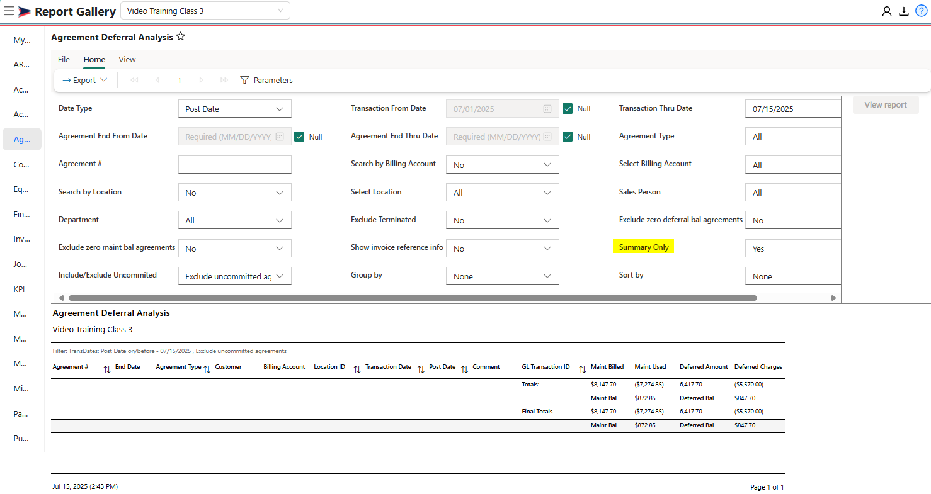Open Show invoice reference info dropdown

coord(503,249)
